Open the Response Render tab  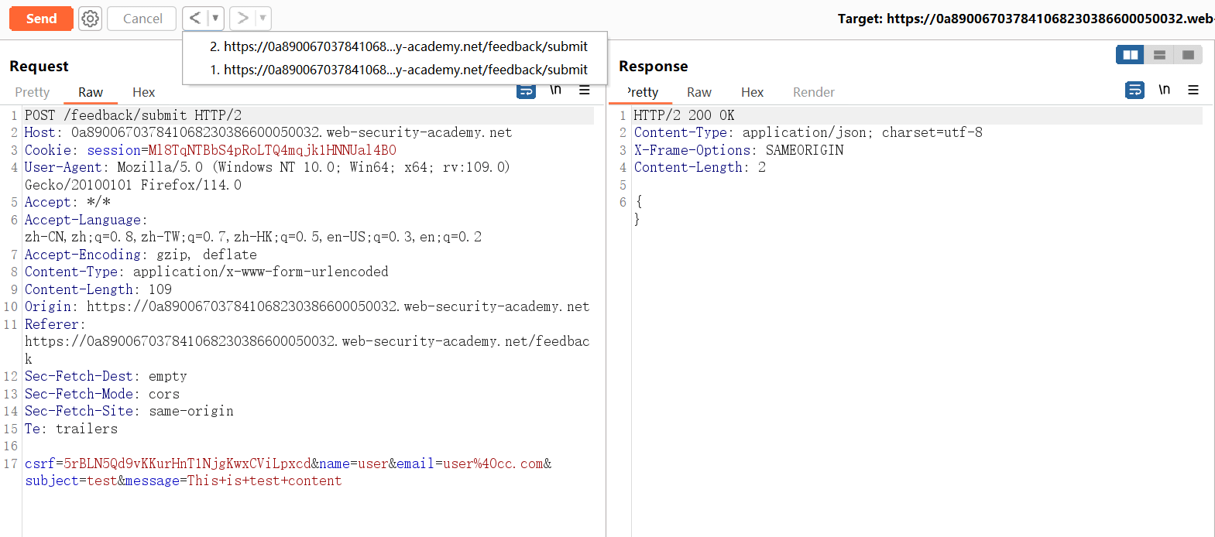[x=813, y=92]
